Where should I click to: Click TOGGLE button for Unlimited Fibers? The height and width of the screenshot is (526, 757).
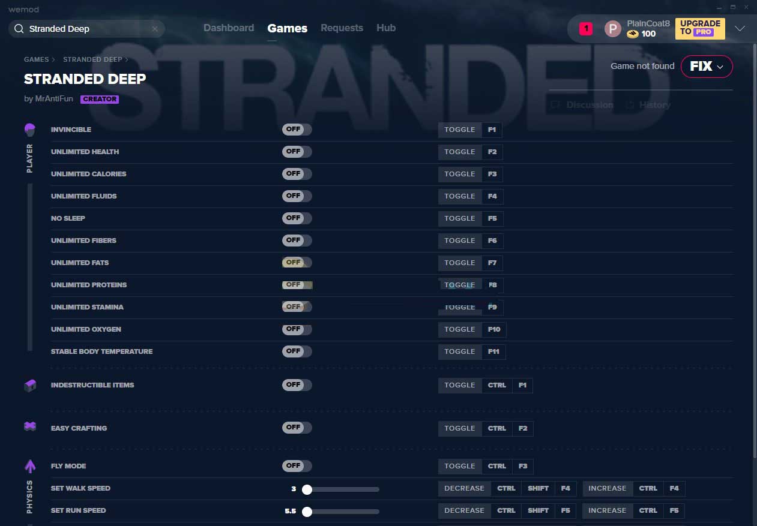(x=460, y=241)
